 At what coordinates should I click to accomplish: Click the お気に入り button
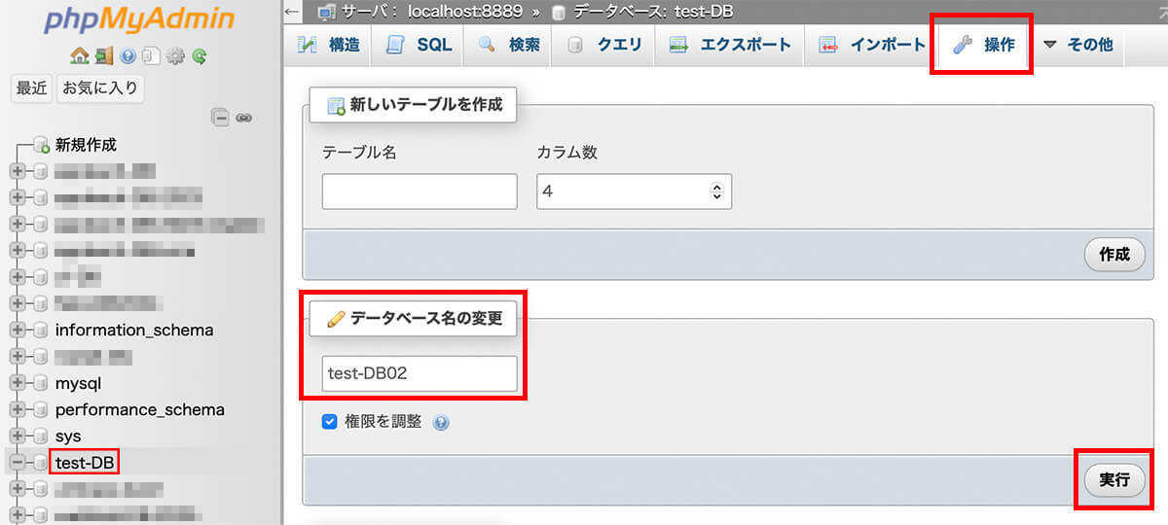click(100, 88)
